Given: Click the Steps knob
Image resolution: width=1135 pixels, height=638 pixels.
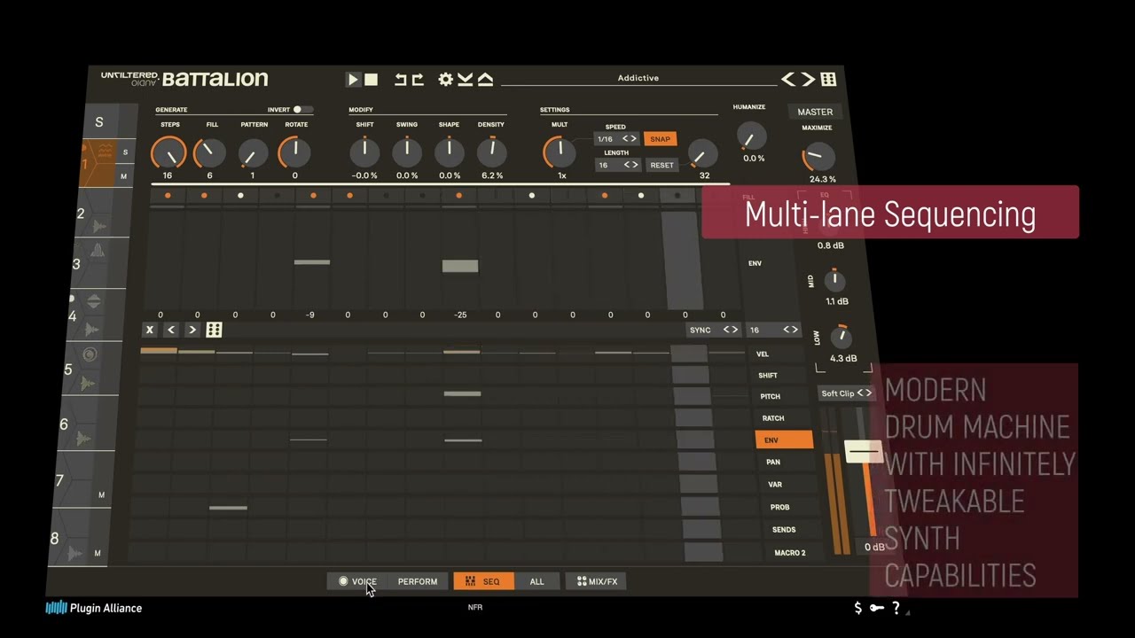Looking at the screenshot, I should (x=168, y=152).
